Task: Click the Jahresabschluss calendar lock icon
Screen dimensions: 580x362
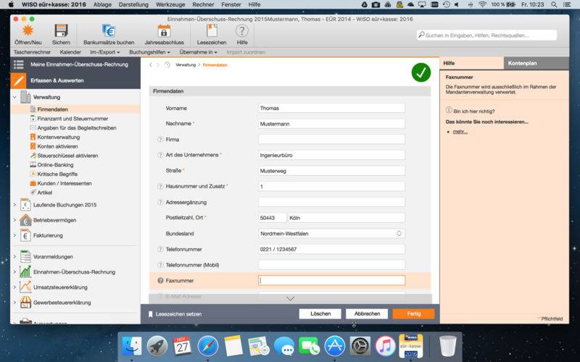Action: click(x=164, y=31)
